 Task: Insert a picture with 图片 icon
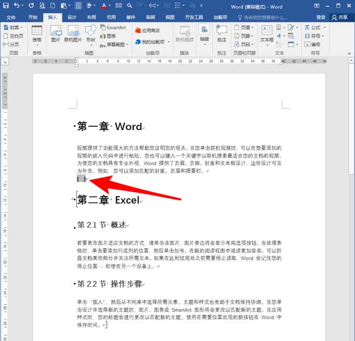point(55,33)
